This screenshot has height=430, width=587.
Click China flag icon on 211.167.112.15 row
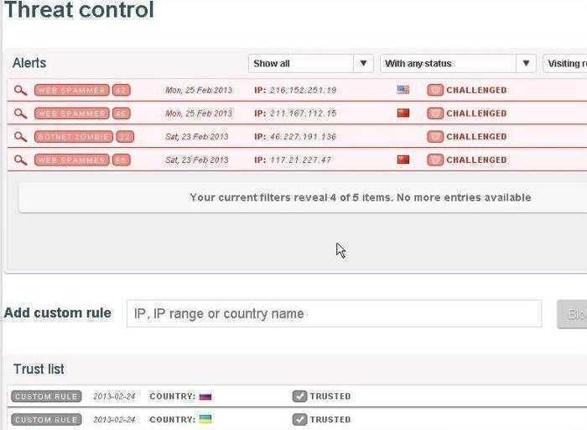coord(403,113)
